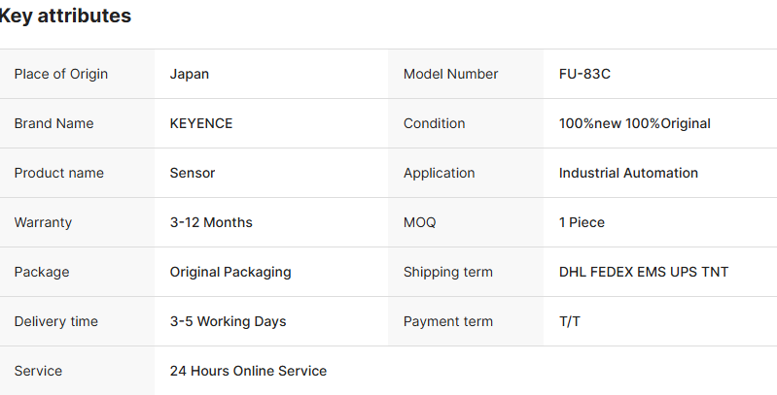Viewport: 777px width, 395px height.
Task: Click the MOQ label
Action: tap(420, 222)
